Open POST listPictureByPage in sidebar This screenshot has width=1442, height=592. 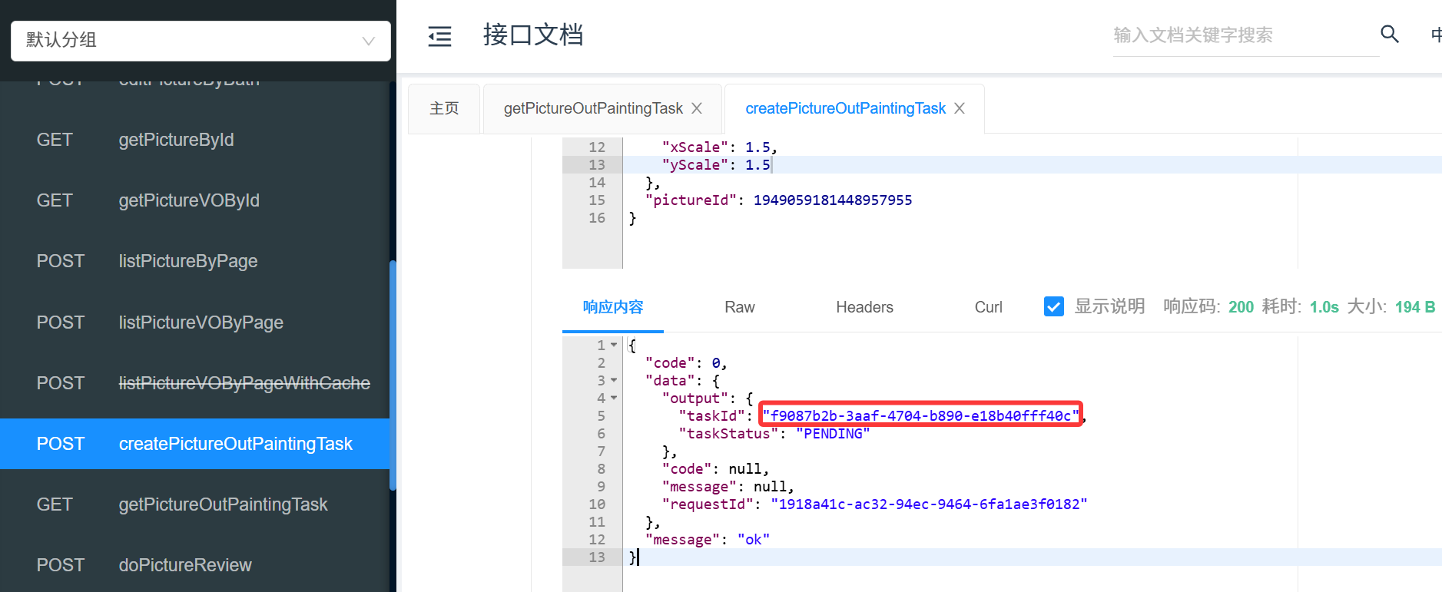(195, 261)
